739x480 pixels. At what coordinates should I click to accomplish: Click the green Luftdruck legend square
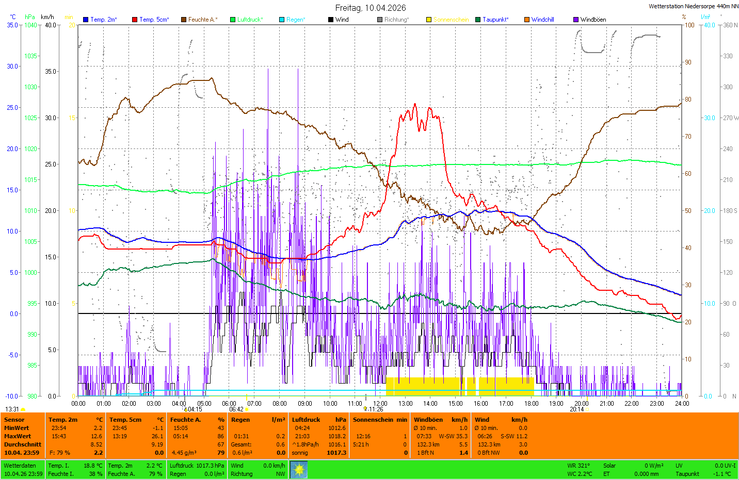point(233,20)
